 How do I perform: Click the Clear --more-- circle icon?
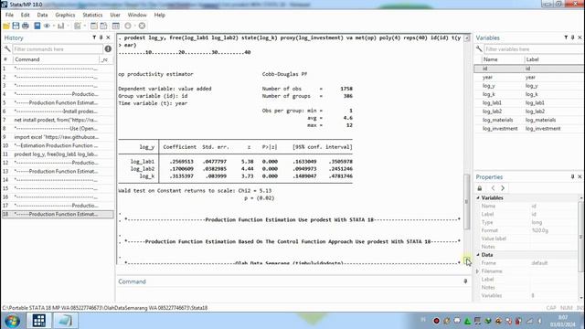click(128, 26)
